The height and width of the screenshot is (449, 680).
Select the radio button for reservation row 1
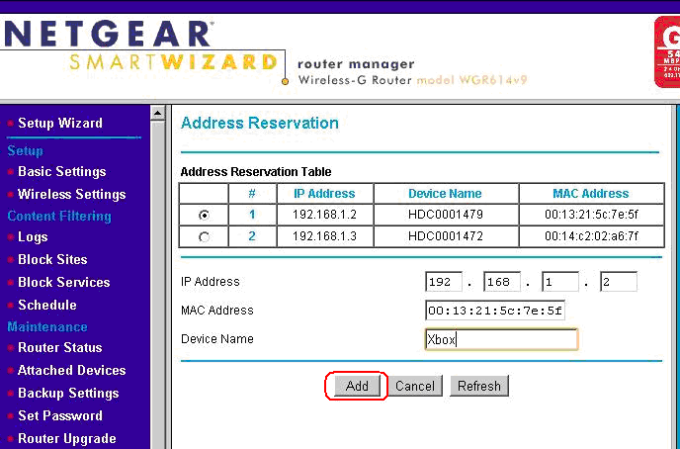pos(204,216)
